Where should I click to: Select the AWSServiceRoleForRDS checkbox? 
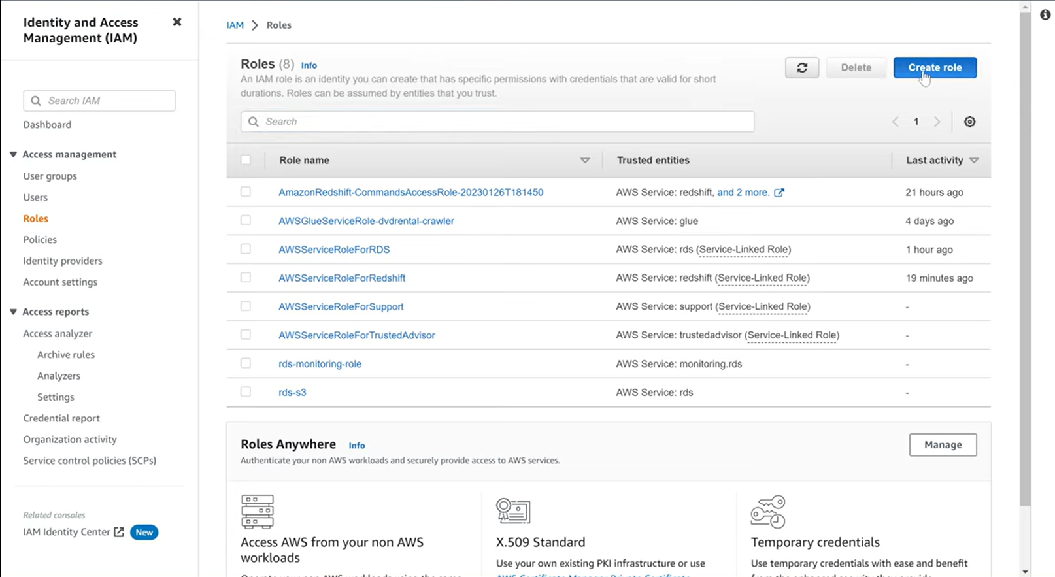(x=246, y=249)
